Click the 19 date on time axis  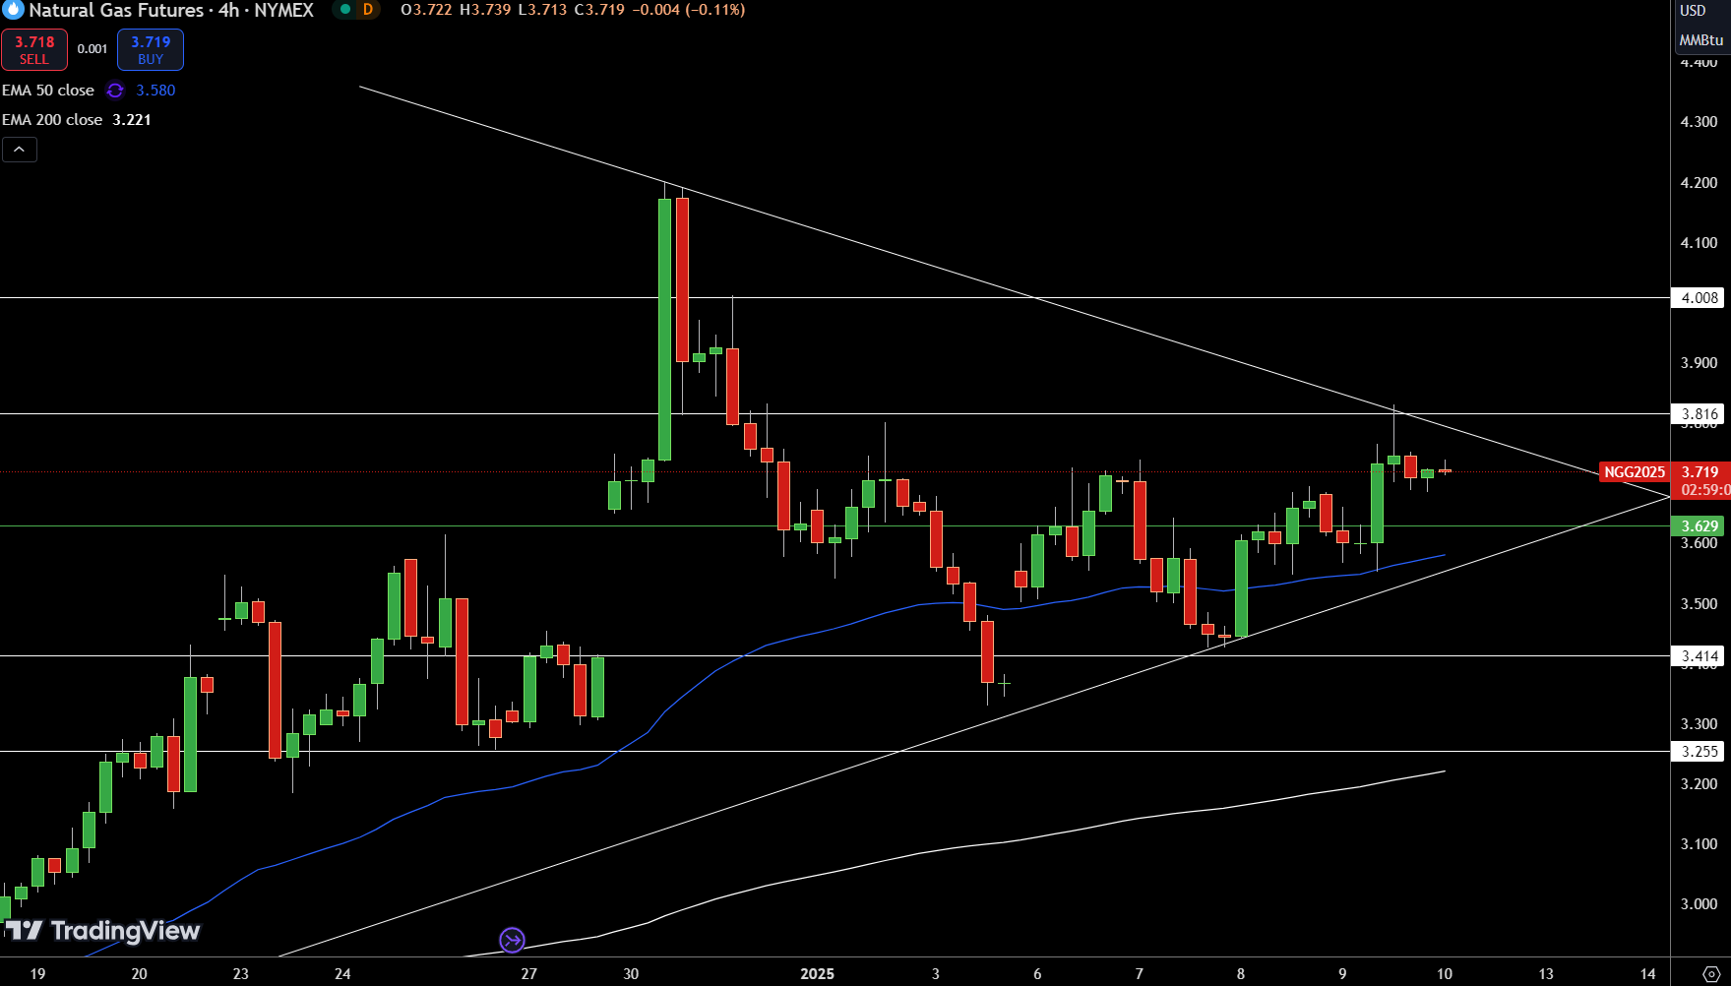37,974
